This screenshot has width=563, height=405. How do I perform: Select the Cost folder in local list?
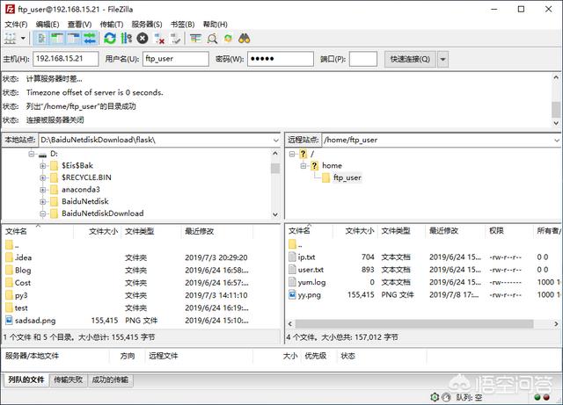coord(23,283)
